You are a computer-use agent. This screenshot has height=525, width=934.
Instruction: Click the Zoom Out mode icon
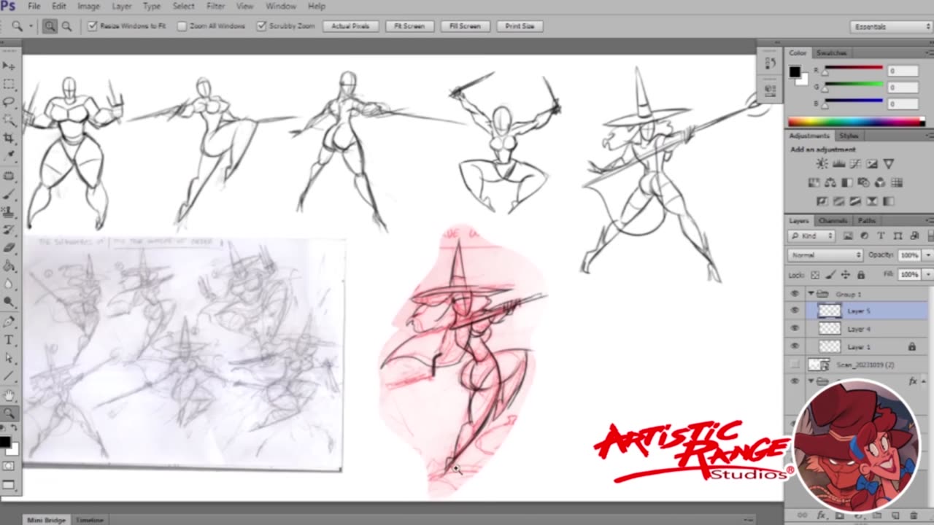(66, 26)
